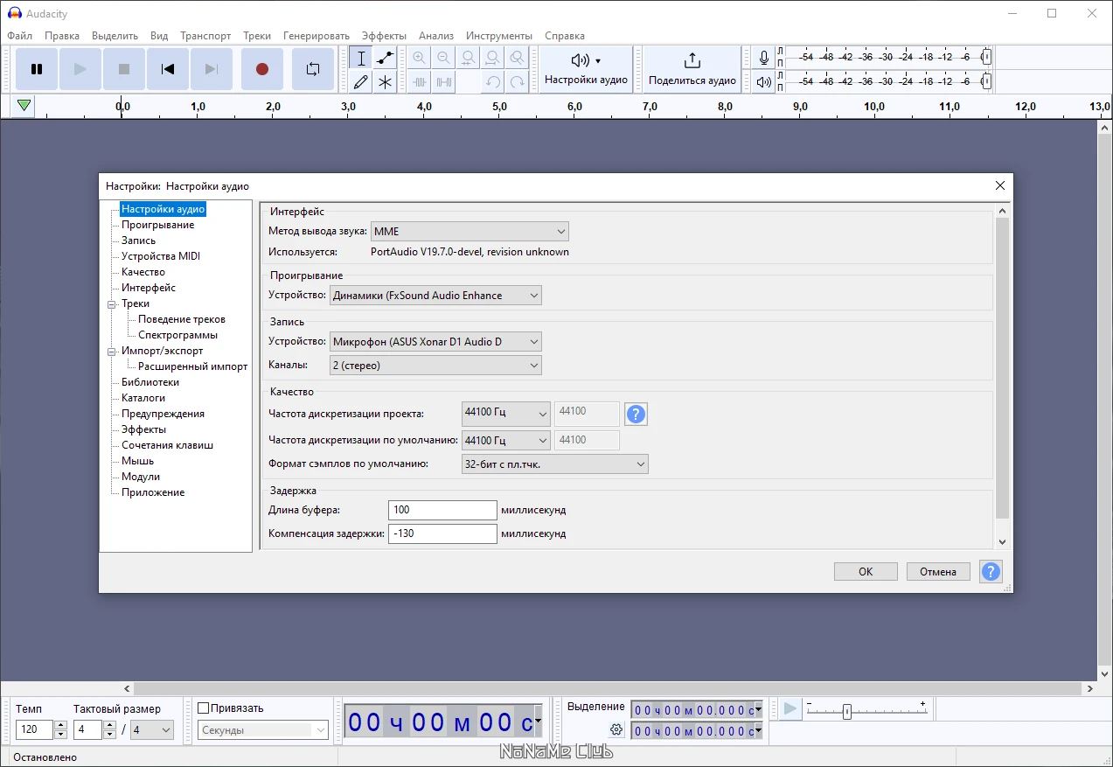Open time signature gear settings icon

tap(616, 729)
